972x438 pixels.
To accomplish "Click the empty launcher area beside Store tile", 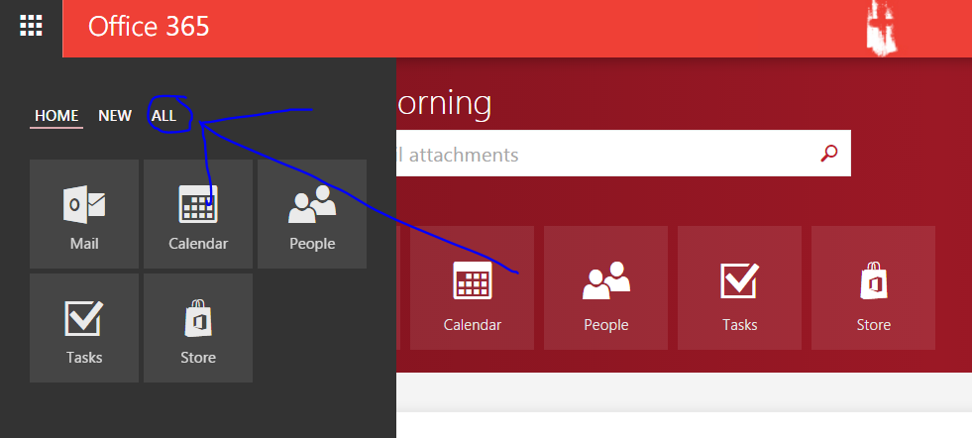I will pyautogui.click(x=312, y=328).
